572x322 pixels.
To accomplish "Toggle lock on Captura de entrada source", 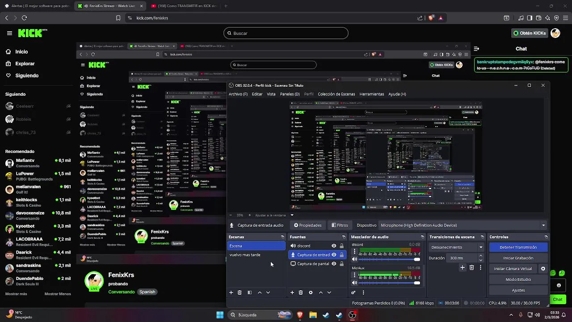I will pos(342,255).
